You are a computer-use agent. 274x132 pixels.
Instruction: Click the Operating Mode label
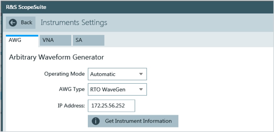65,74
